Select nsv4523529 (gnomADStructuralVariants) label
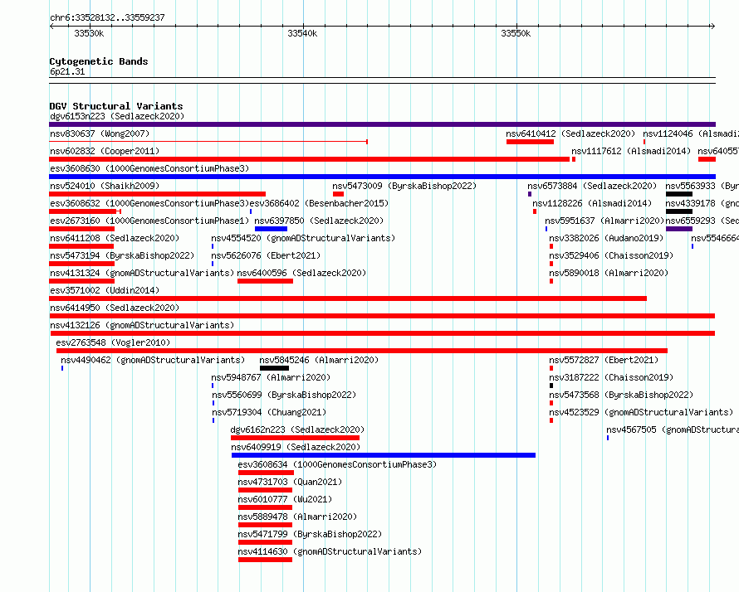Image resolution: width=739 pixels, height=592 pixels. [x=641, y=412]
